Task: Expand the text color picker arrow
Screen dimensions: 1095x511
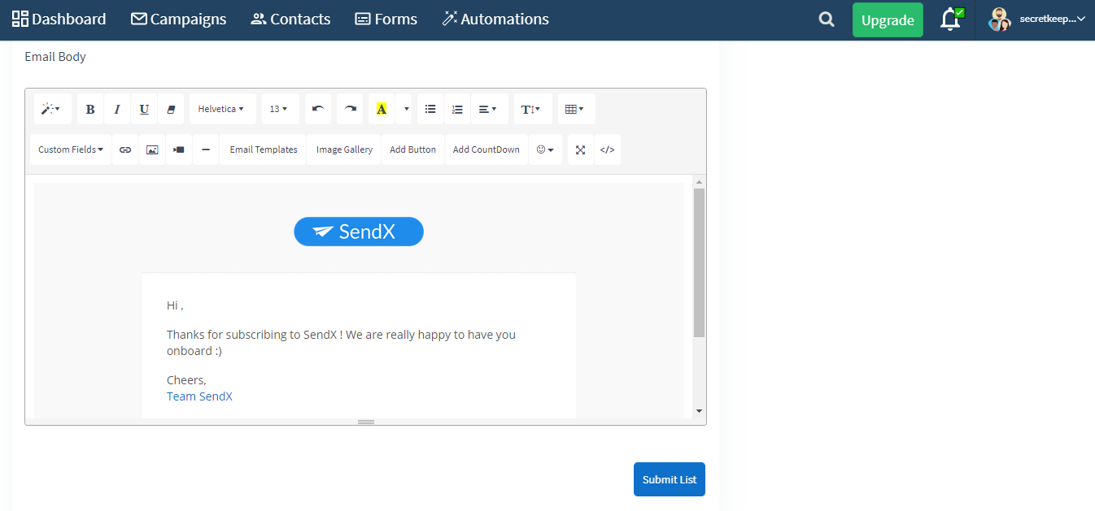Action: [404, 109]
